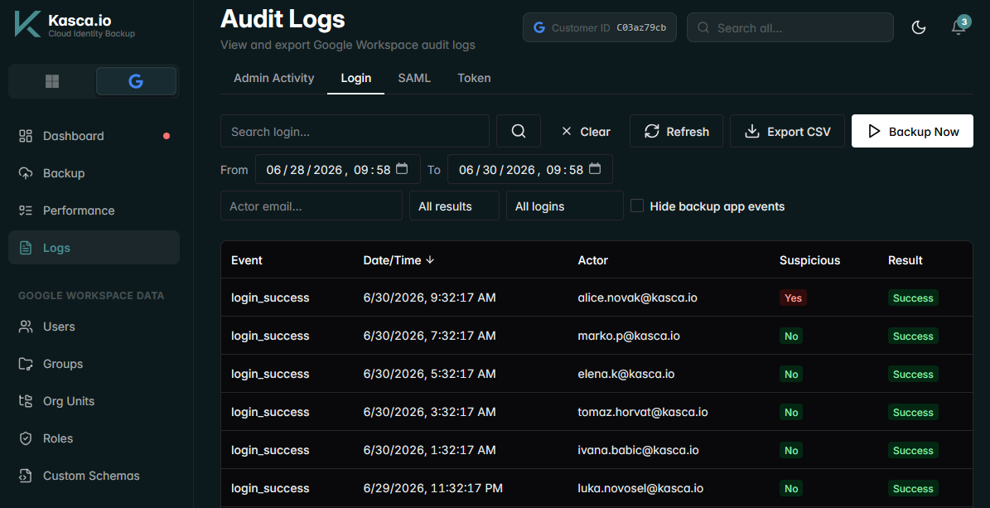
Task: Click the From date field 06/28/2026
Action: pos(338,169)
